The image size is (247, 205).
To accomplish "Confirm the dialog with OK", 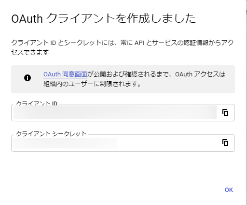I will (229, 190).
